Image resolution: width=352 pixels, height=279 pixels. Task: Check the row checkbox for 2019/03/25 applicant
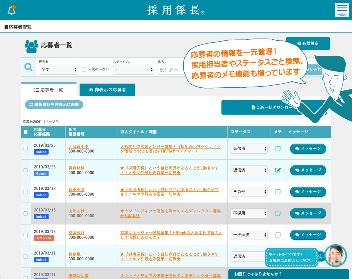click(26, 149)
